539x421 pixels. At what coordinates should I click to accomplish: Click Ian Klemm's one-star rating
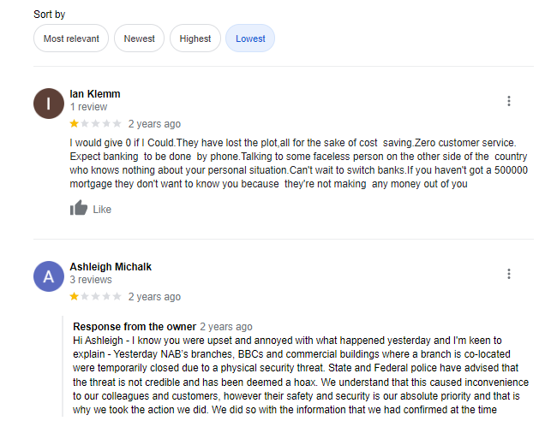(95, 124)
